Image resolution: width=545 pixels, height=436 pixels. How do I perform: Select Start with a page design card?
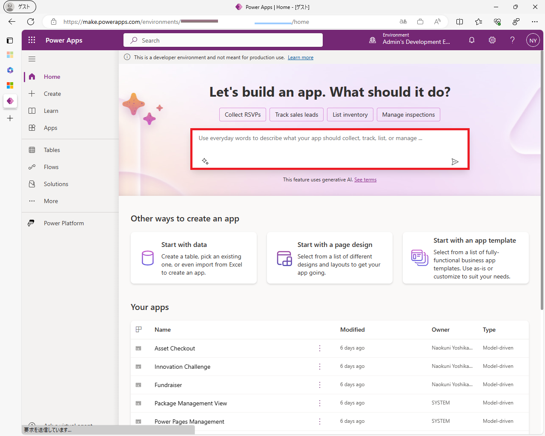[330, 258]
